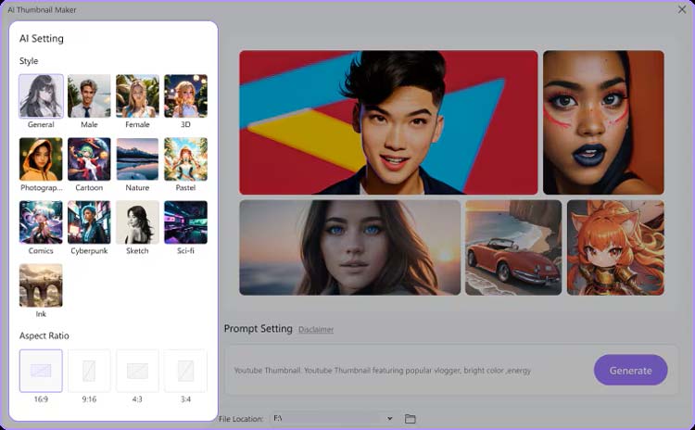Open the Disclaimer link
The height and width of the screenshot is (430, 695).
click(316, 330)
